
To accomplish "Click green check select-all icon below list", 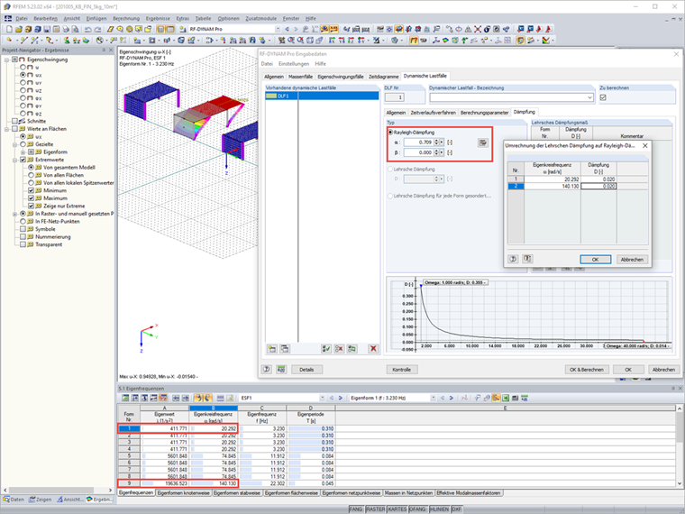I will coord(326,349).
